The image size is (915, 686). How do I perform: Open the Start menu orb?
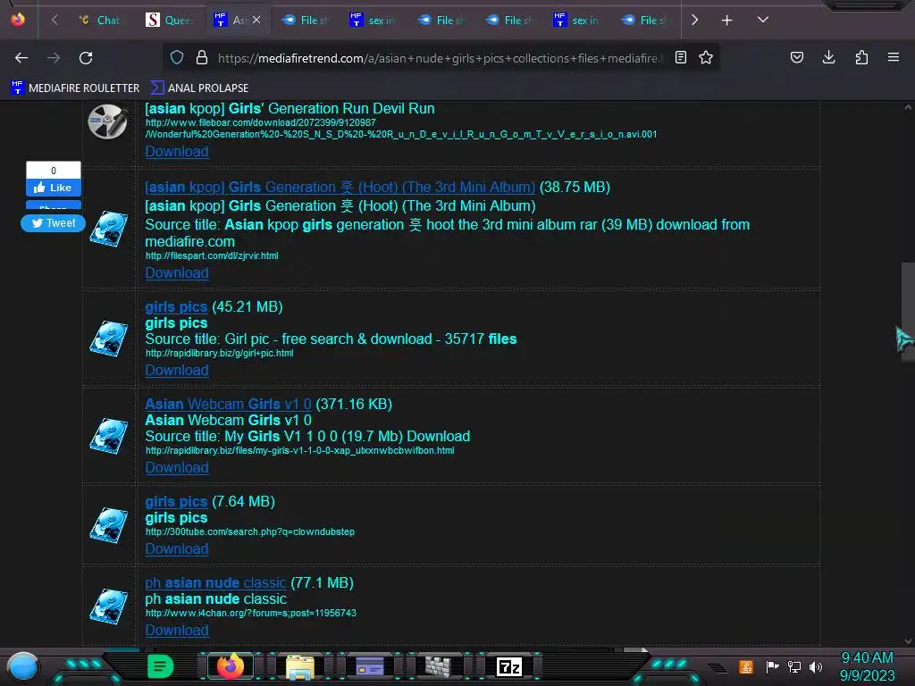pos(23,666)
